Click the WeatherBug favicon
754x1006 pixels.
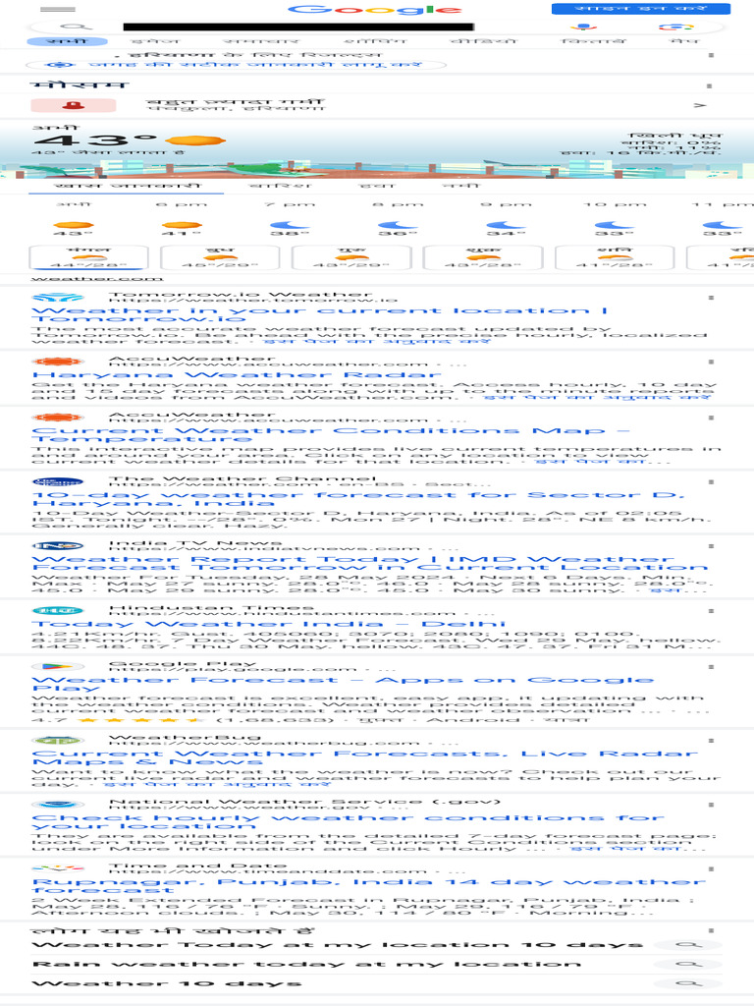pos(58,741)
